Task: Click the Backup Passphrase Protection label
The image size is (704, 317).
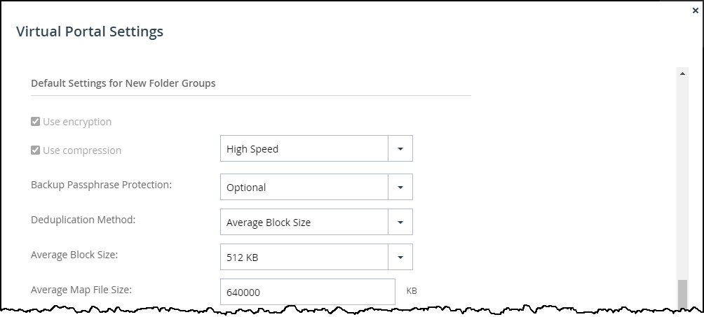Action: pos(102,185)
